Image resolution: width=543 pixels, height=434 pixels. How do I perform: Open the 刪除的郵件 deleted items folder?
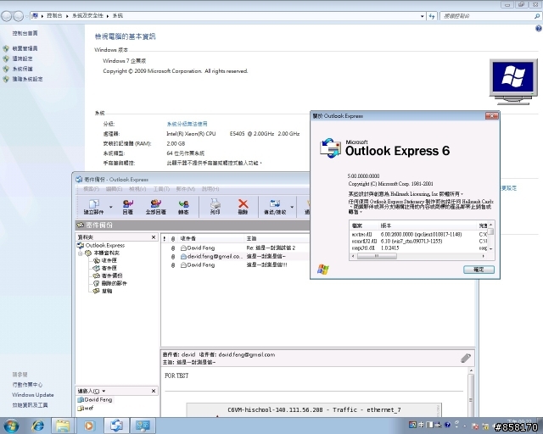pos(114,283)
